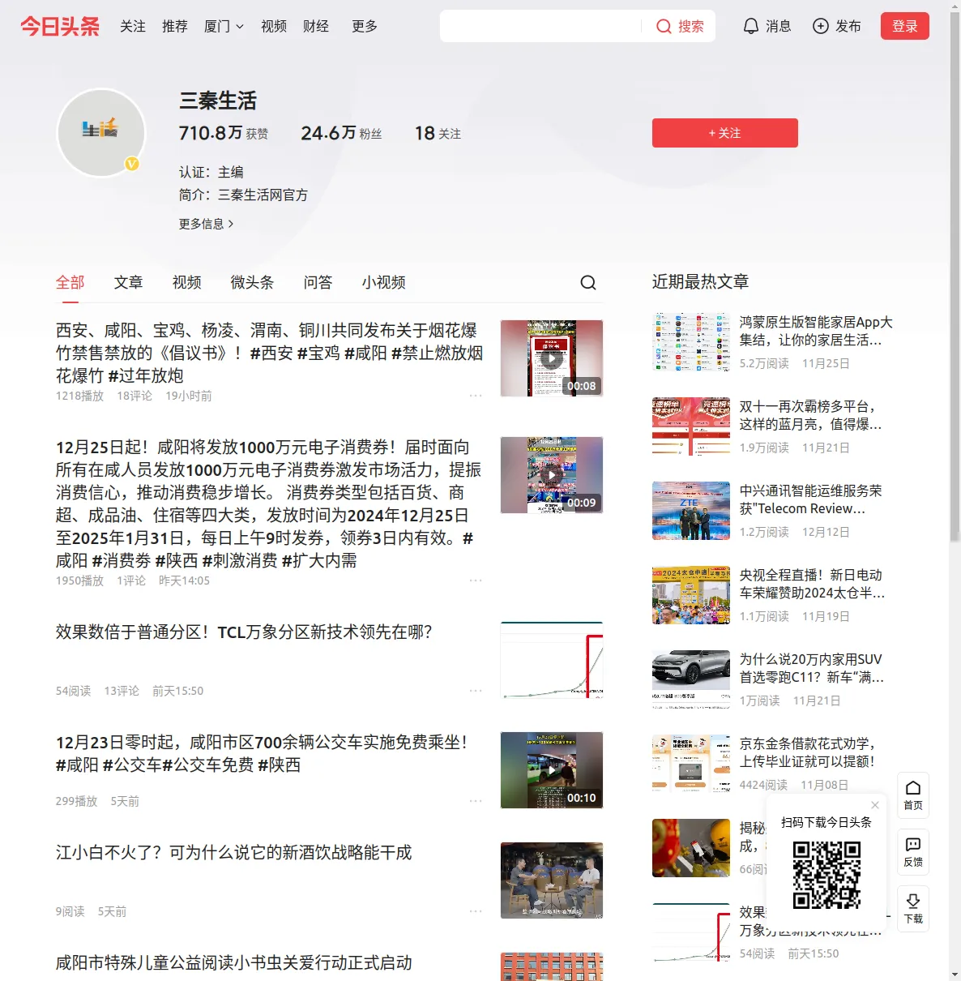Open the TCL万象分区新技术 article
Image resolution: width=961 pixels, height=981 pixels.
click(x=244, y=632)
